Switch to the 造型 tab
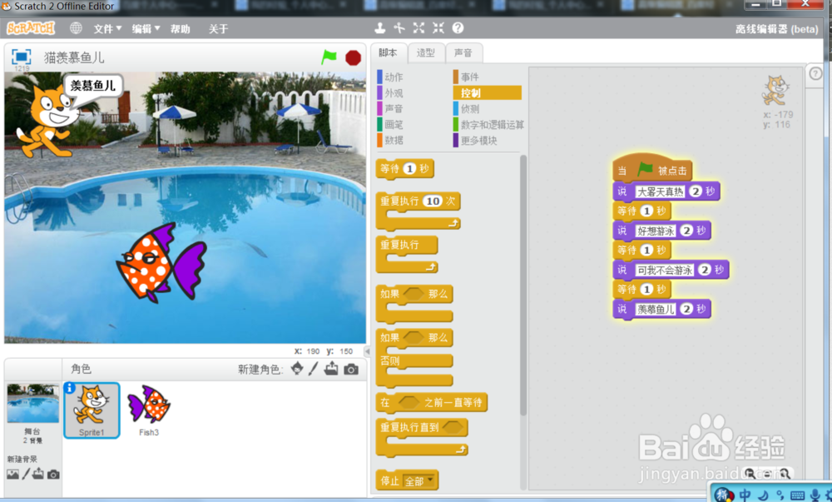The height and width of the screenshot is (502, 832). pos(425,52)
